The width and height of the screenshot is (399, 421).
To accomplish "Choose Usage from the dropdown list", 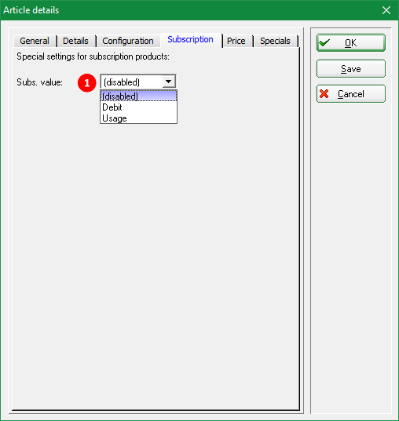I will tap(138, 118).
